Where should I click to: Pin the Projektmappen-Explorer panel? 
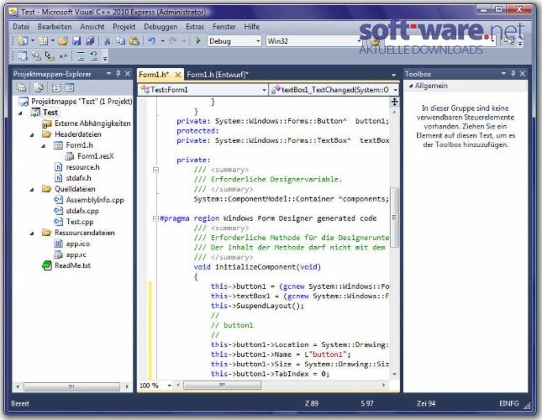[x=118, y=74]
